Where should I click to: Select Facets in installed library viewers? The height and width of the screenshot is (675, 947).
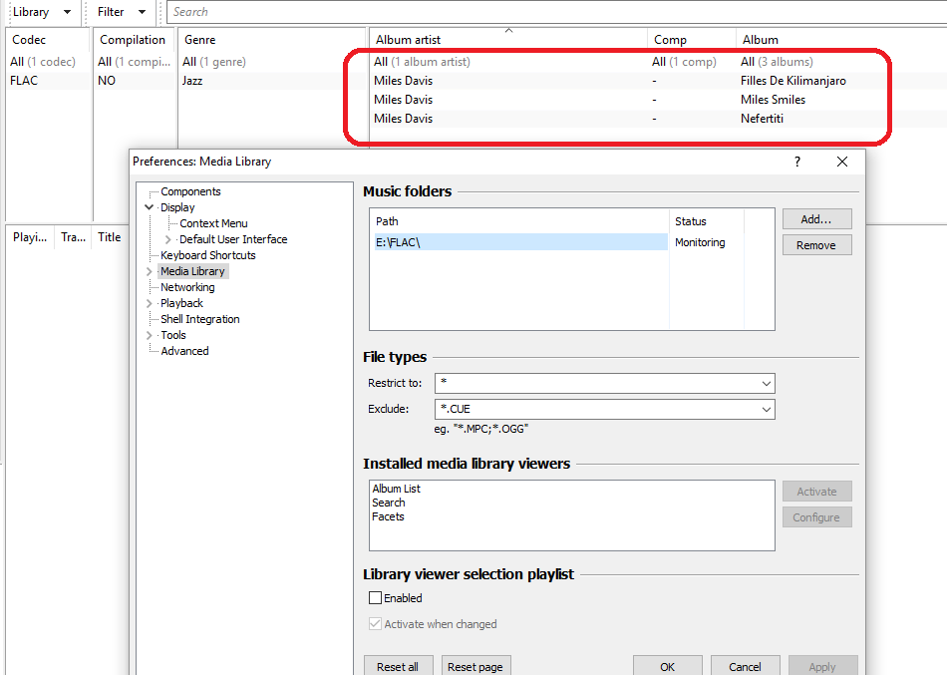point(388,516)
